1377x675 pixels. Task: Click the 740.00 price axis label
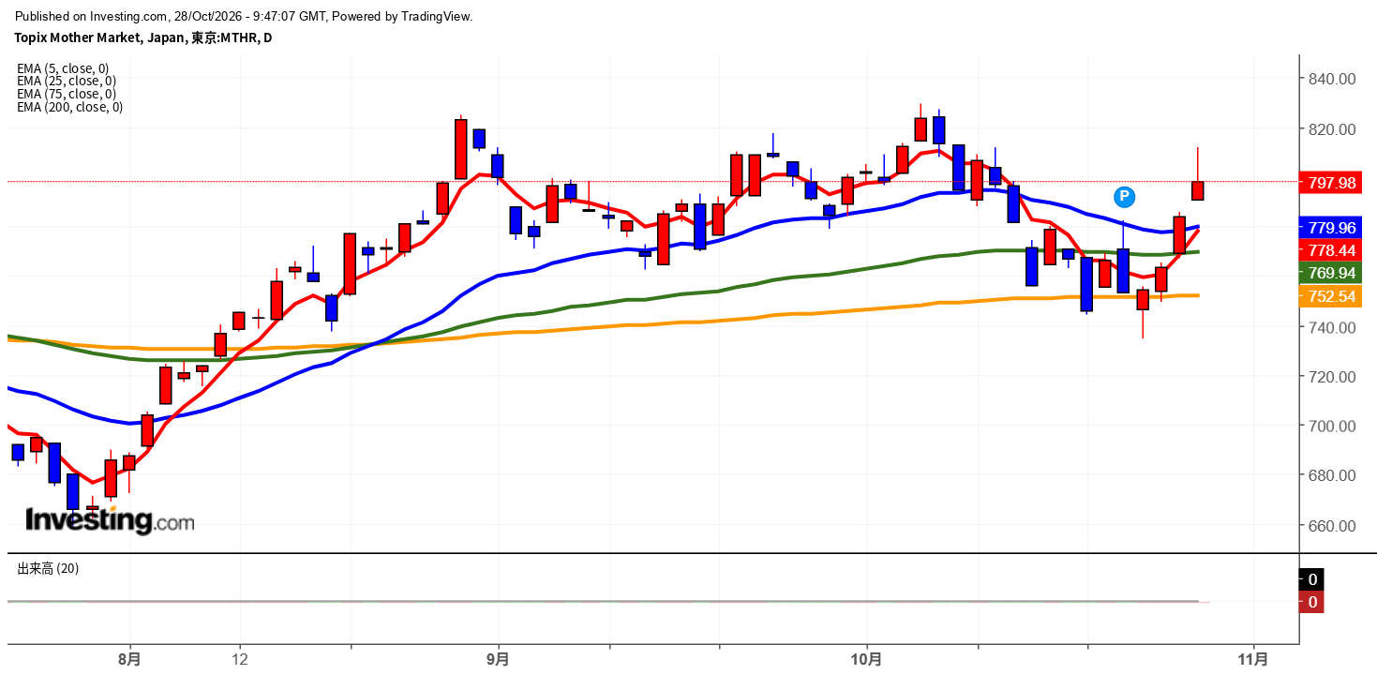(x=1331, y=327)
